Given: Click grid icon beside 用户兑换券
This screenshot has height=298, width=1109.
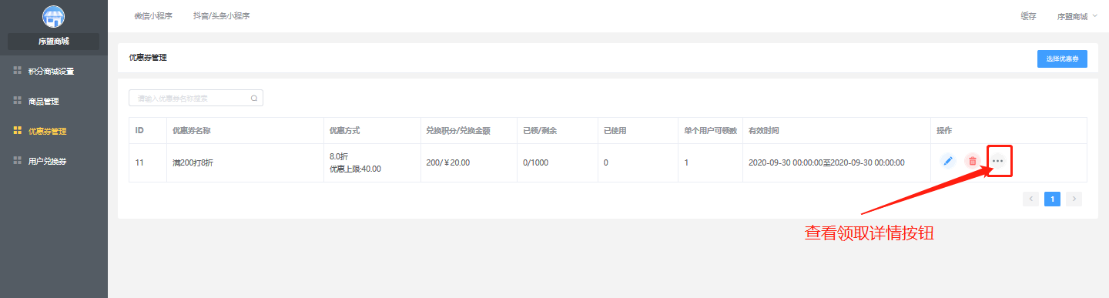Looking at the screenshot, I should point(18,161).
